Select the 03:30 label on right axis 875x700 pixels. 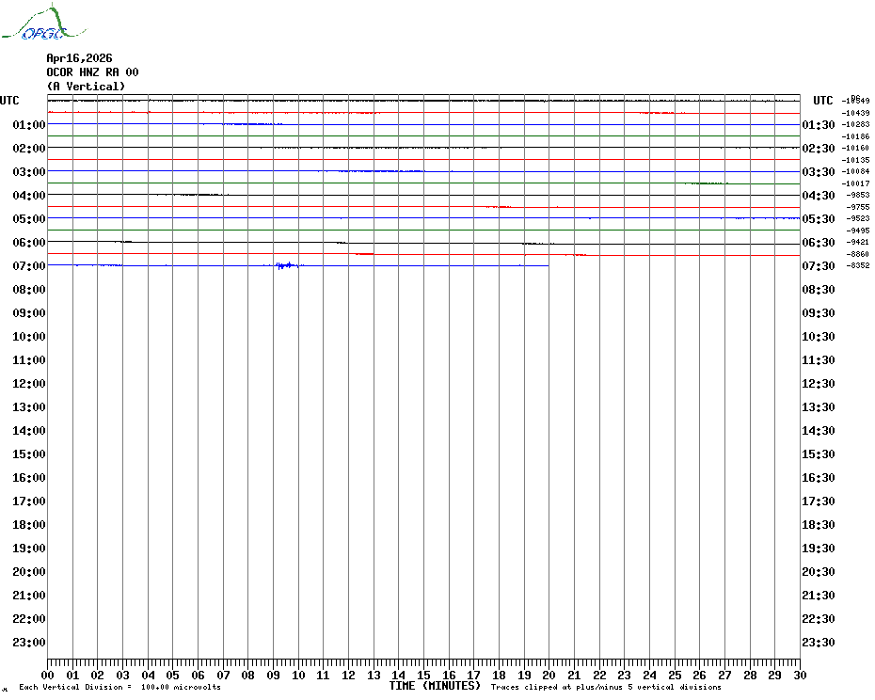pos(818,172)
